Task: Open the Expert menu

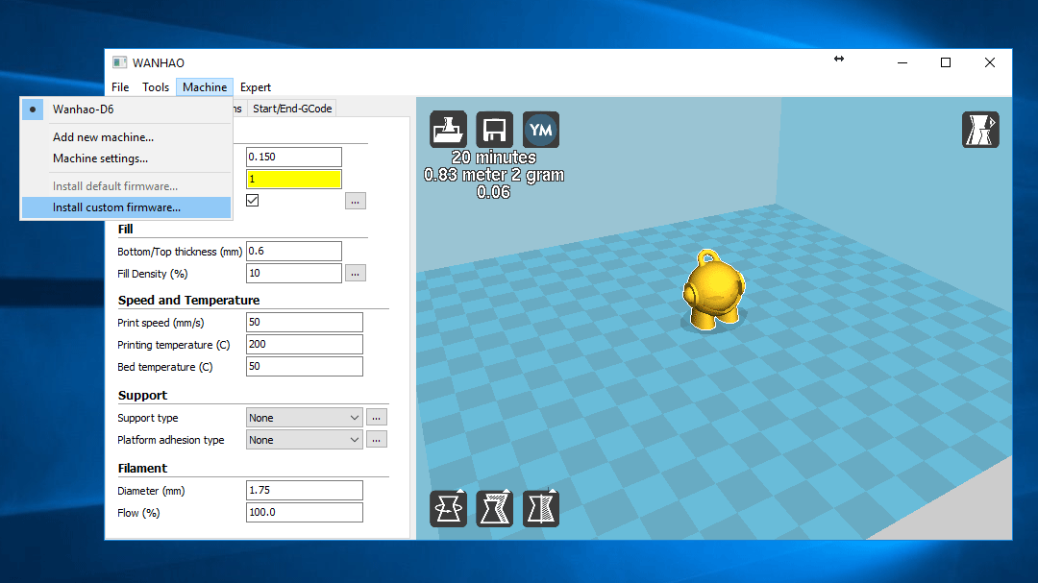Action: click(256, 87)
